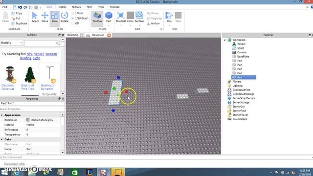Click the Medium stone grey BrickColor swatch
This screenshot has width=313, height=176.
click(x=28, y=120)
